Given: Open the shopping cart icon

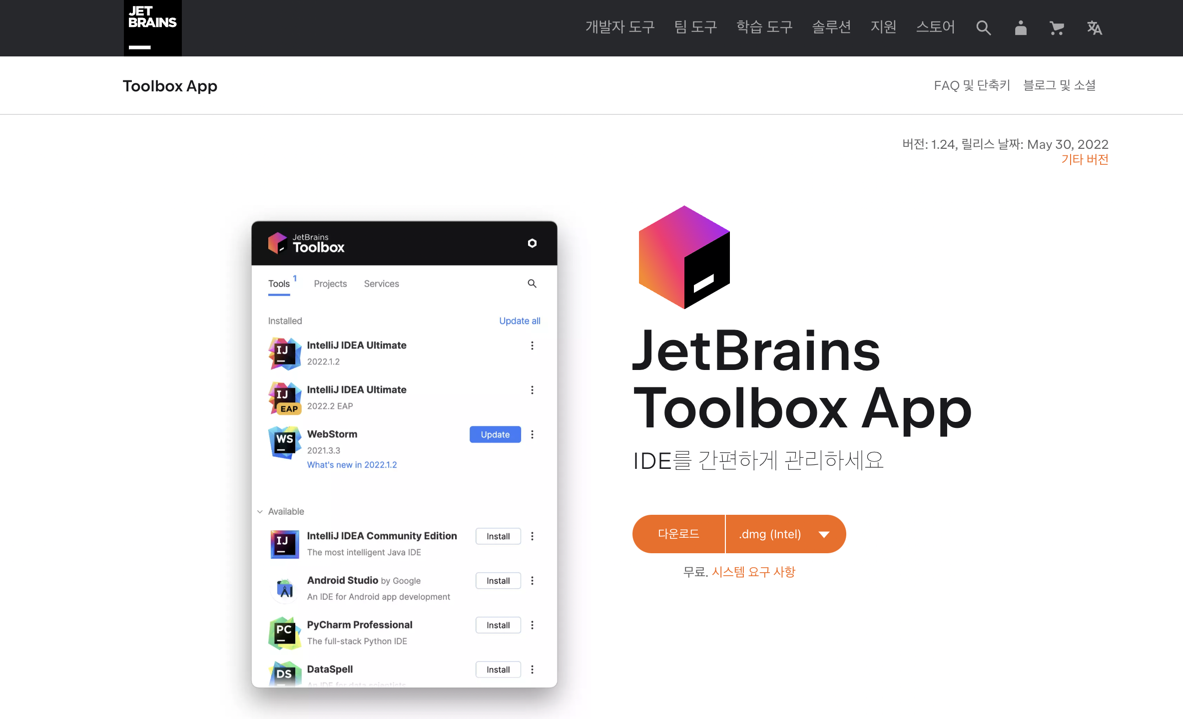Looking at the screenshot, I should [1057, 28].
